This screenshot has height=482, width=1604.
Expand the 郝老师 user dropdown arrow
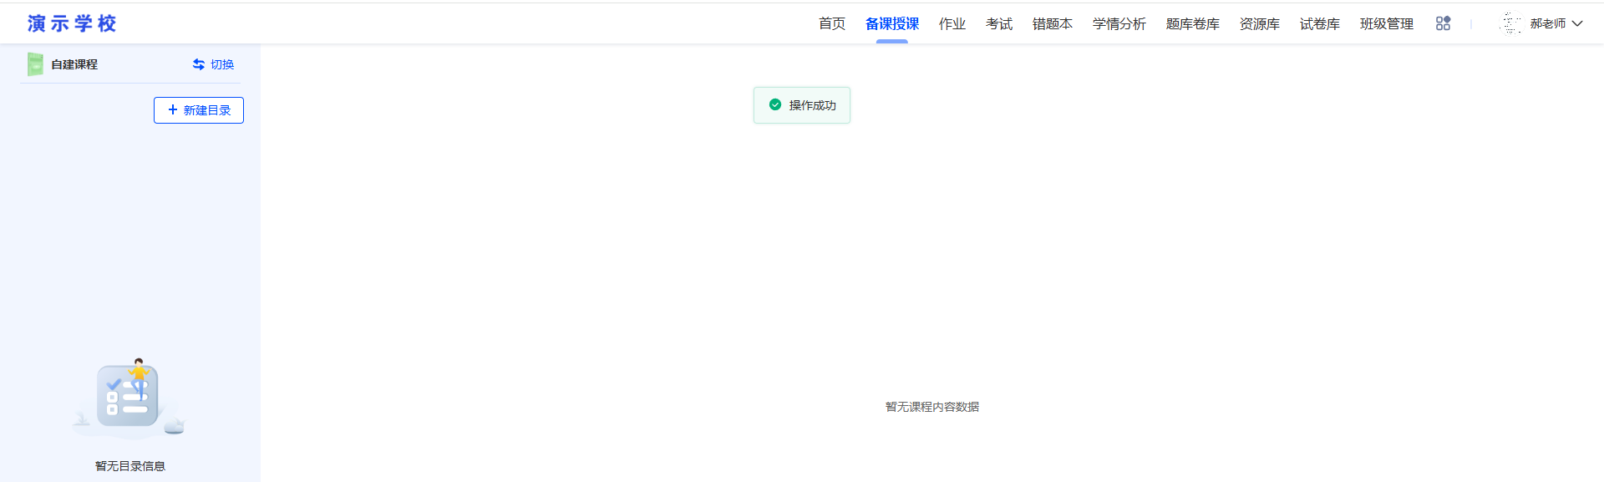(x=1577, y=23)
